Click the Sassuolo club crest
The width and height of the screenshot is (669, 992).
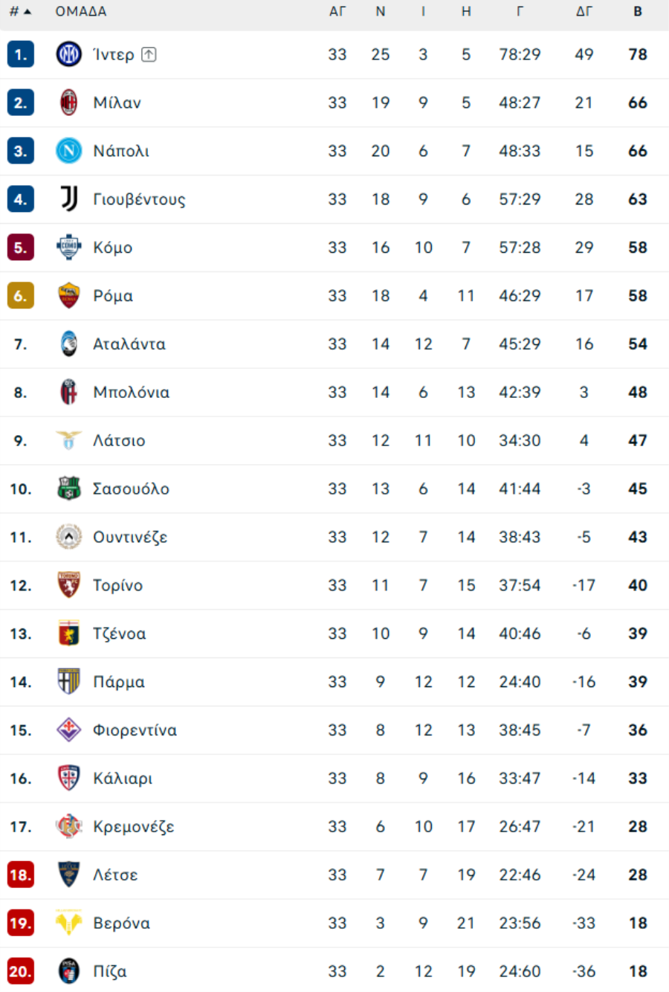69,489
